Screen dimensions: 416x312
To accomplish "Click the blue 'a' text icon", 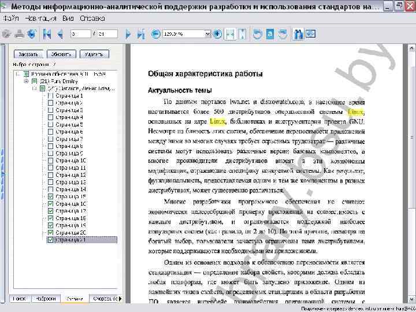I will coord(270,34).
